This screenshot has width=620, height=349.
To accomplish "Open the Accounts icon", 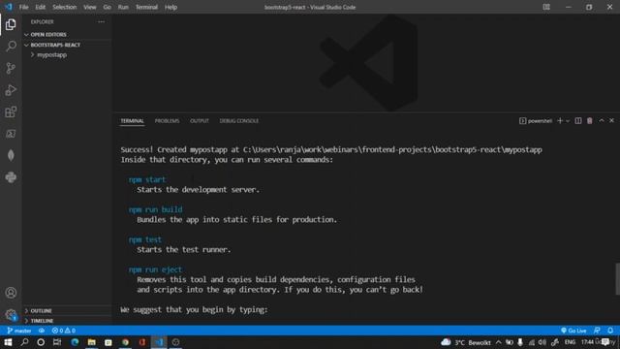I will [x=11, y=293].
